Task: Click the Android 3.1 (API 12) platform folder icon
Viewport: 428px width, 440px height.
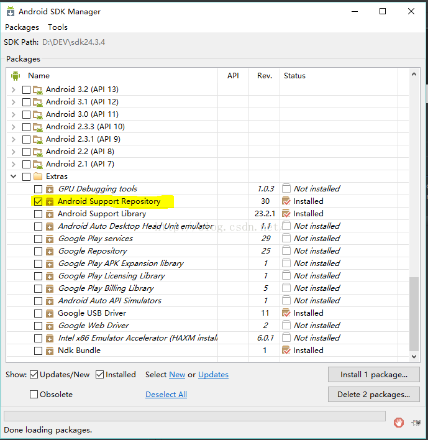Action: [x=38, y=102]
